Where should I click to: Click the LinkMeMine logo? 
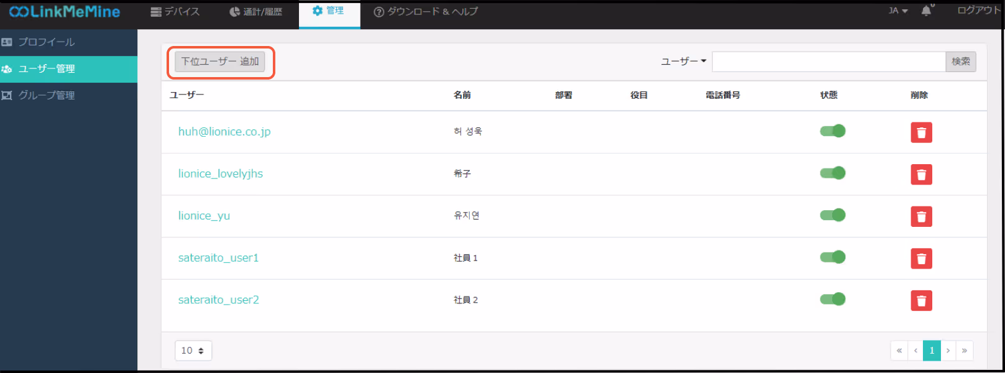65,11
